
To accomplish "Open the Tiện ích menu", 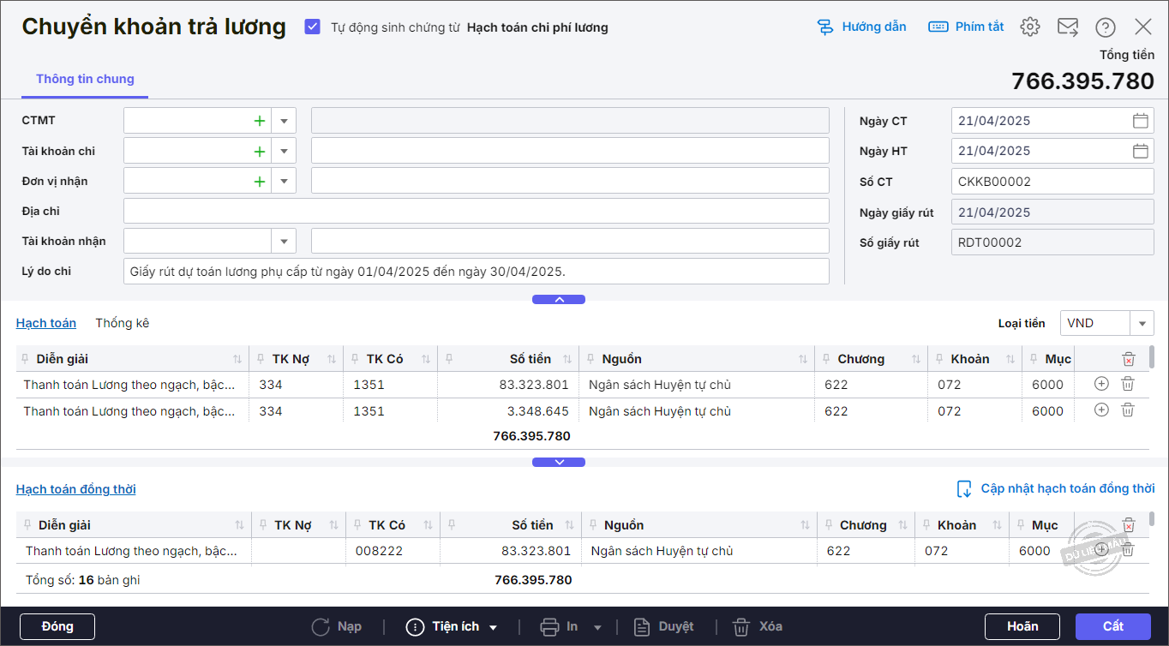I will coord(452,626).
